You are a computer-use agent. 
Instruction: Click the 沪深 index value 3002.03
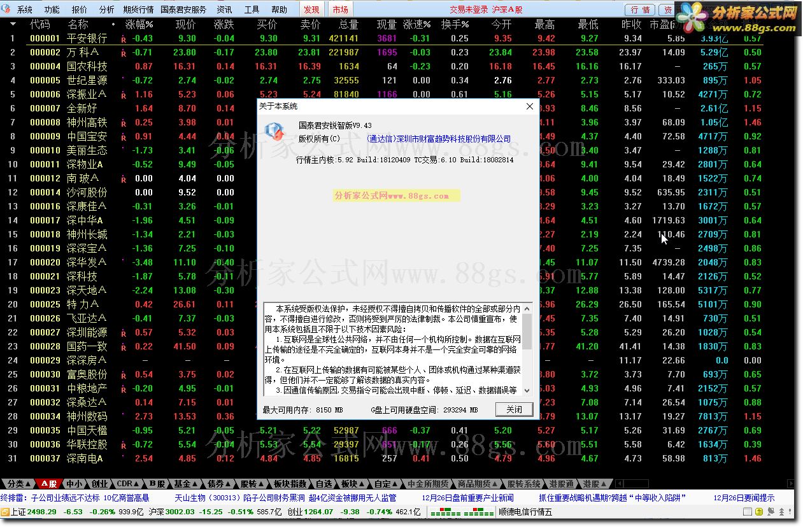click(180, 512)
